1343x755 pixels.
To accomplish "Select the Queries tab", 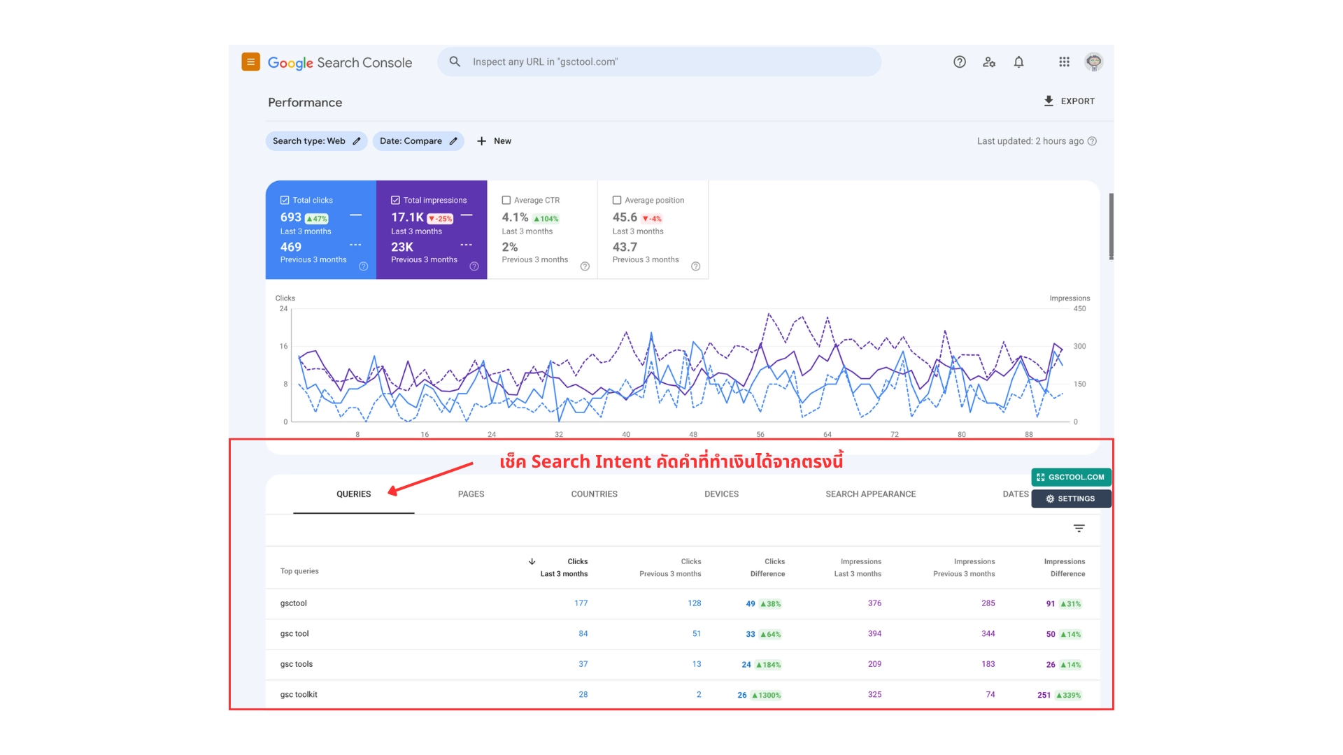I will point(353,494).
